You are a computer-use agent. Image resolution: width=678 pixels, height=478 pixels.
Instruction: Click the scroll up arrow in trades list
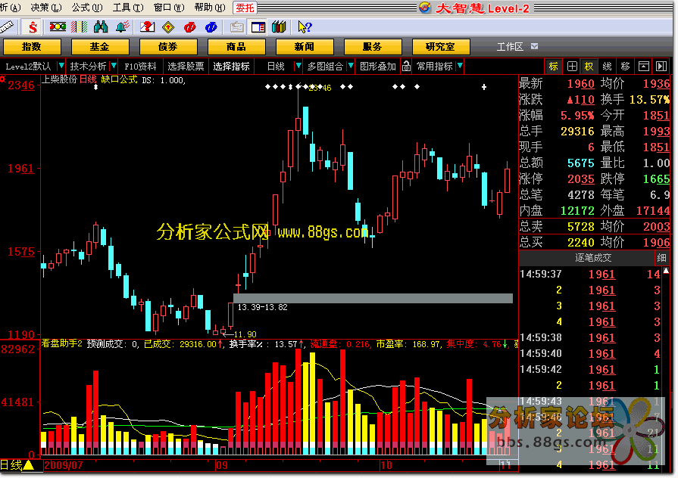[666, 271]
